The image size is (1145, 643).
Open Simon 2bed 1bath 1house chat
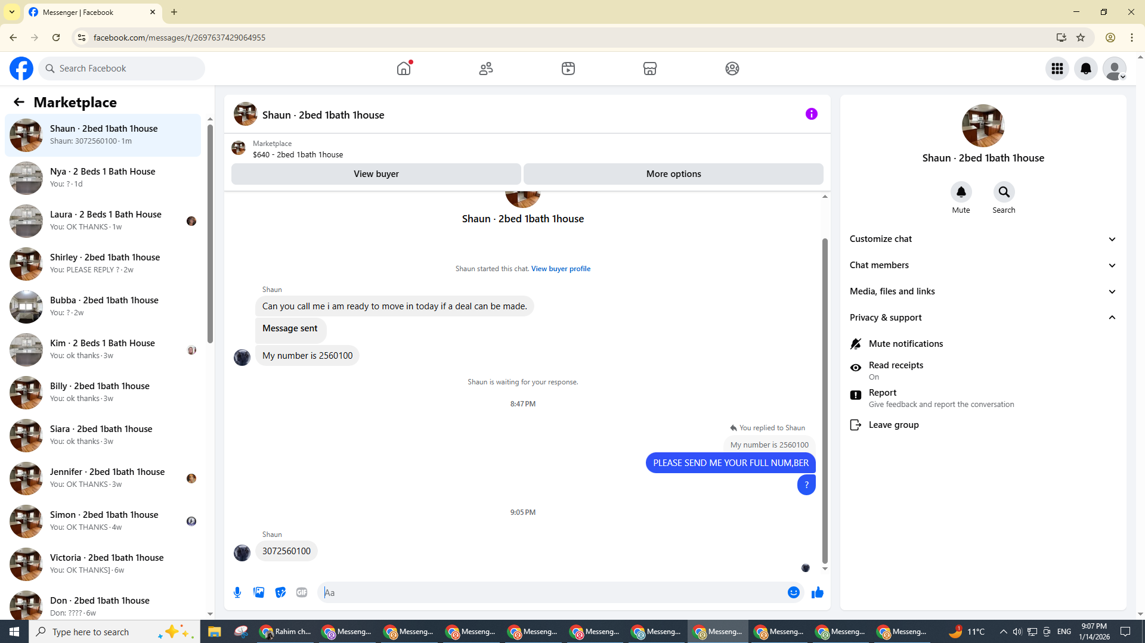(x=103, y=521)
